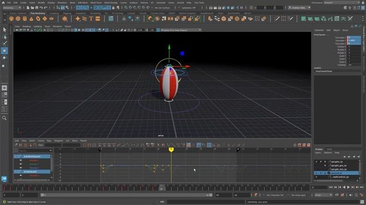Click the lock icon next to Workspace
Image resolution: width=366 pixels, height=205 pixels.
(x=363, y=2)
